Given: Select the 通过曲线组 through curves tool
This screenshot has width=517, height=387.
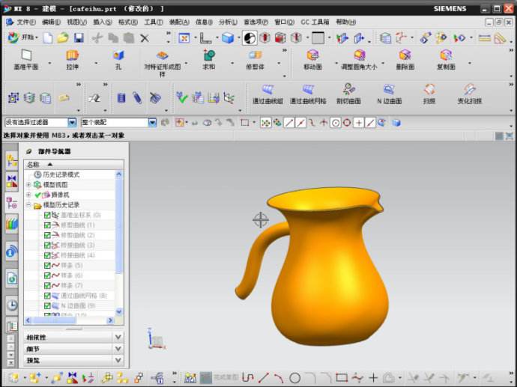Looking at the screenshot, I should [267, 94].
